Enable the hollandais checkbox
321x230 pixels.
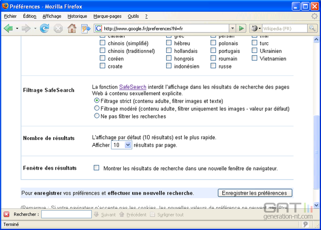coord(169,50)
